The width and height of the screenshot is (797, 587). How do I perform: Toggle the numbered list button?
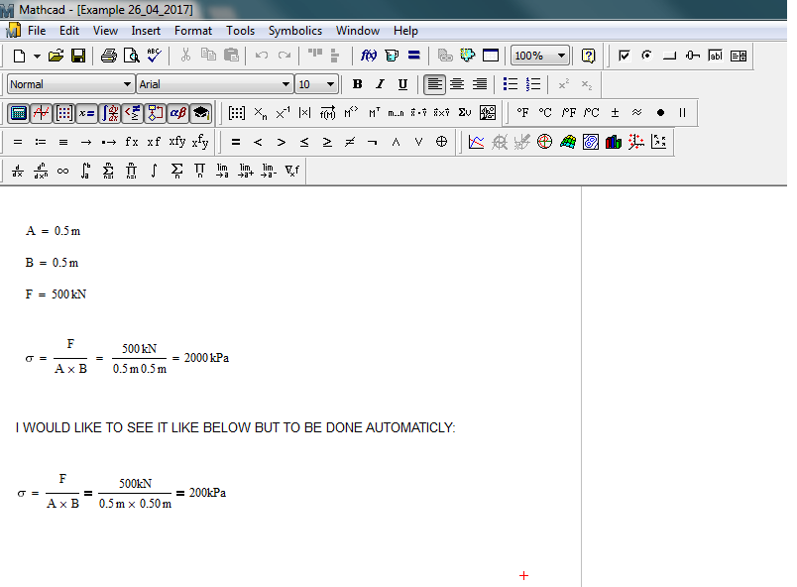tap(533, 84)
